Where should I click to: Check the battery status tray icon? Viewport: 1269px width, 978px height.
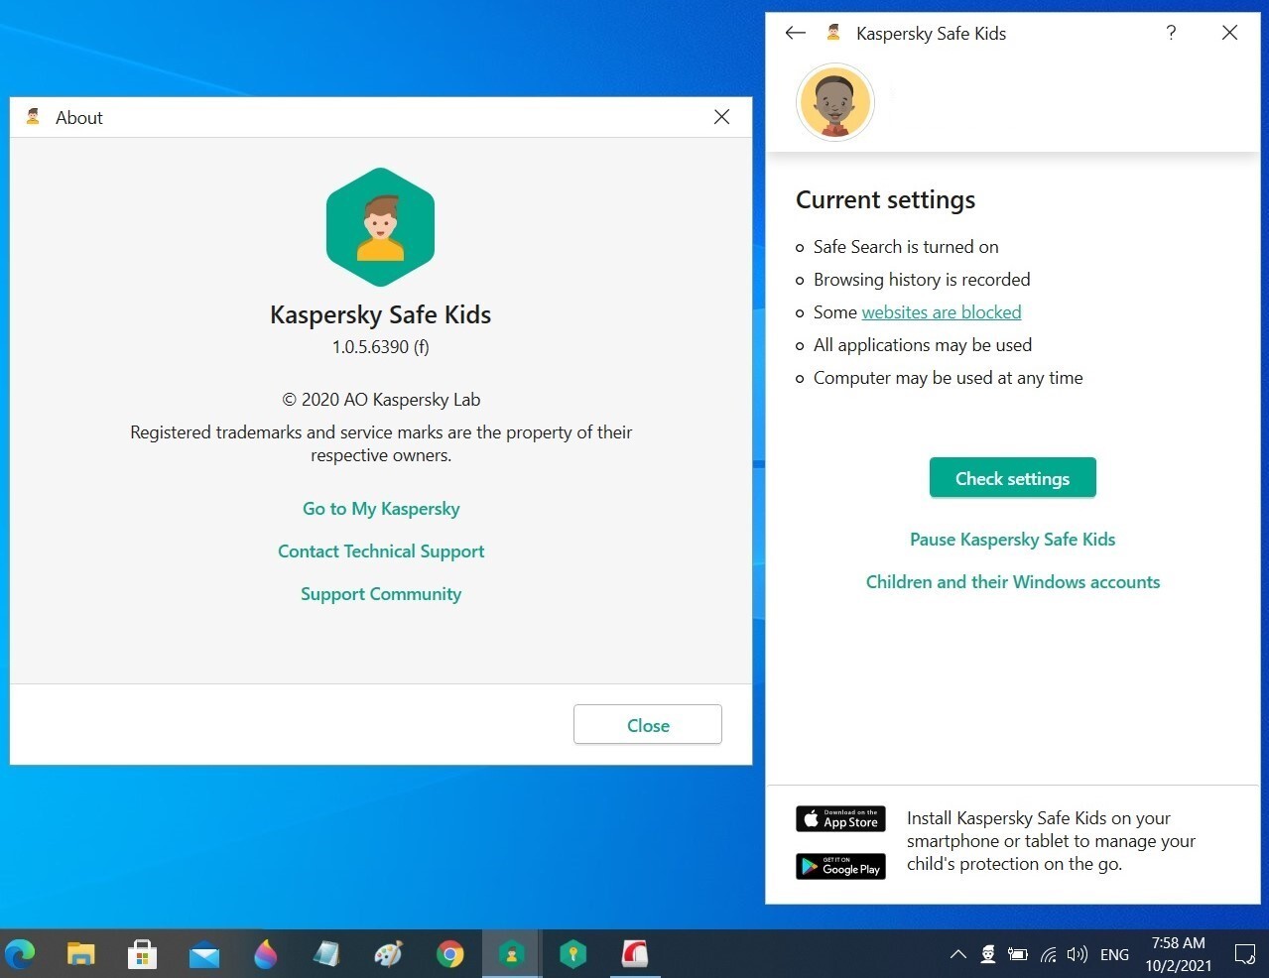tap(1018, 954)
